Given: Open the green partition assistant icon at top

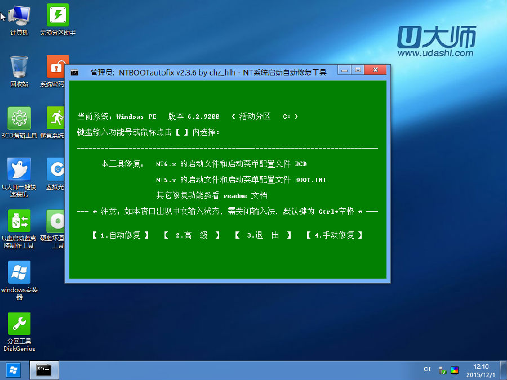Looking at the screenshot, I should coord(57,15).
